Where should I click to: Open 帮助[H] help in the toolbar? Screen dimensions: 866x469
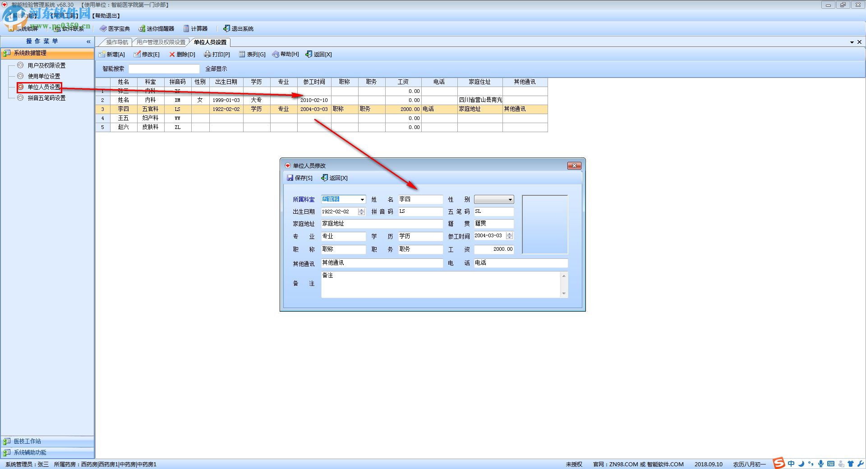286,54
